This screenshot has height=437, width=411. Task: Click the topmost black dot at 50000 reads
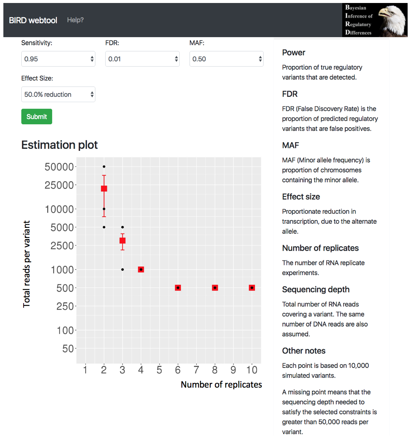pyautogui.click(x=104, y=166)
